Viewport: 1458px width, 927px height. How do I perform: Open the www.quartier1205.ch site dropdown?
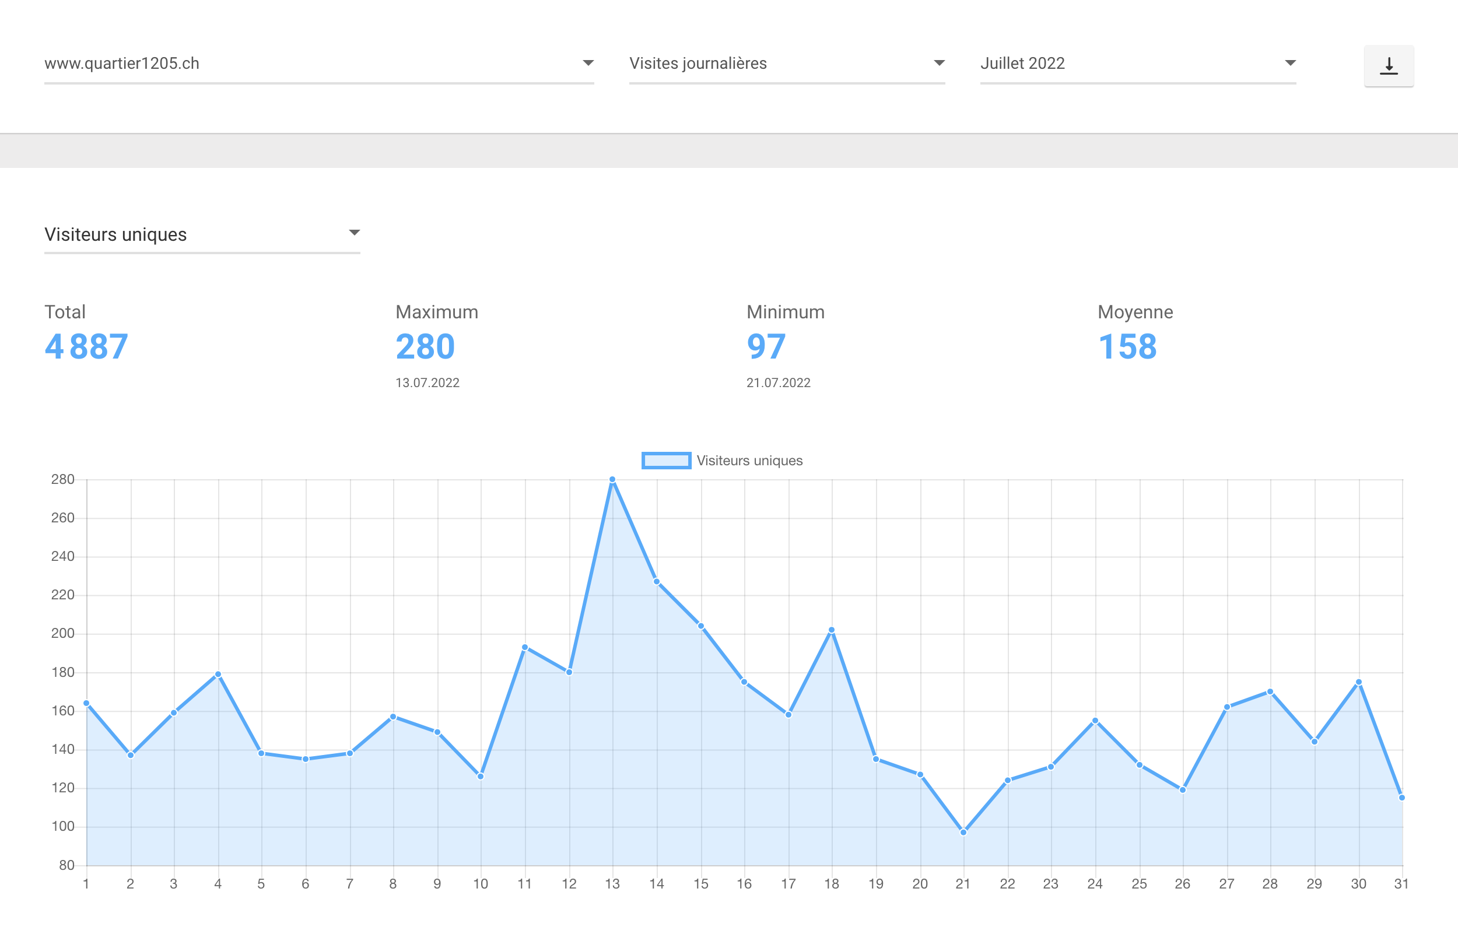coord(318,63)
